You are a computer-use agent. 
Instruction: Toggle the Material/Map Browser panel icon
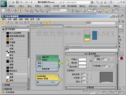(x=46, y=23)
